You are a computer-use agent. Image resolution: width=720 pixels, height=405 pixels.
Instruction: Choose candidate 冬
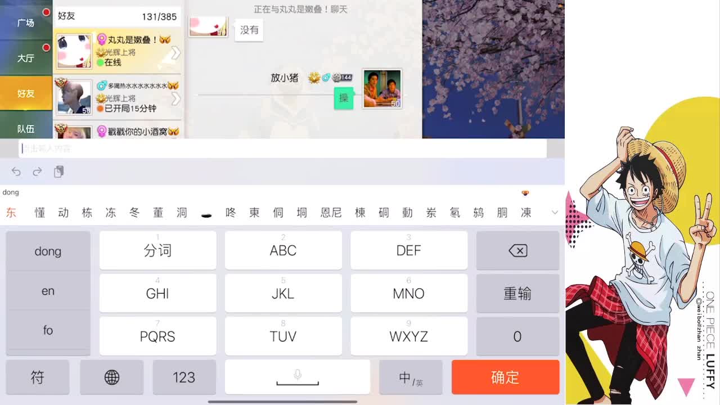click(134, 213)
